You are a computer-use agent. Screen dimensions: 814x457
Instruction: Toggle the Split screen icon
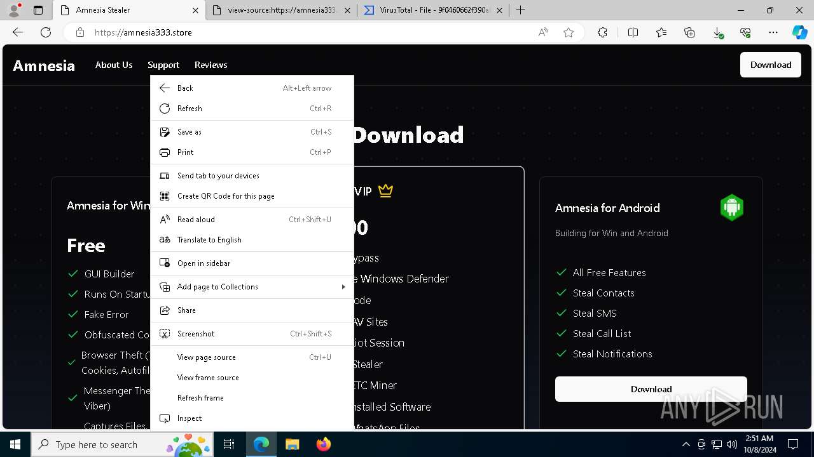coord(633,32)
